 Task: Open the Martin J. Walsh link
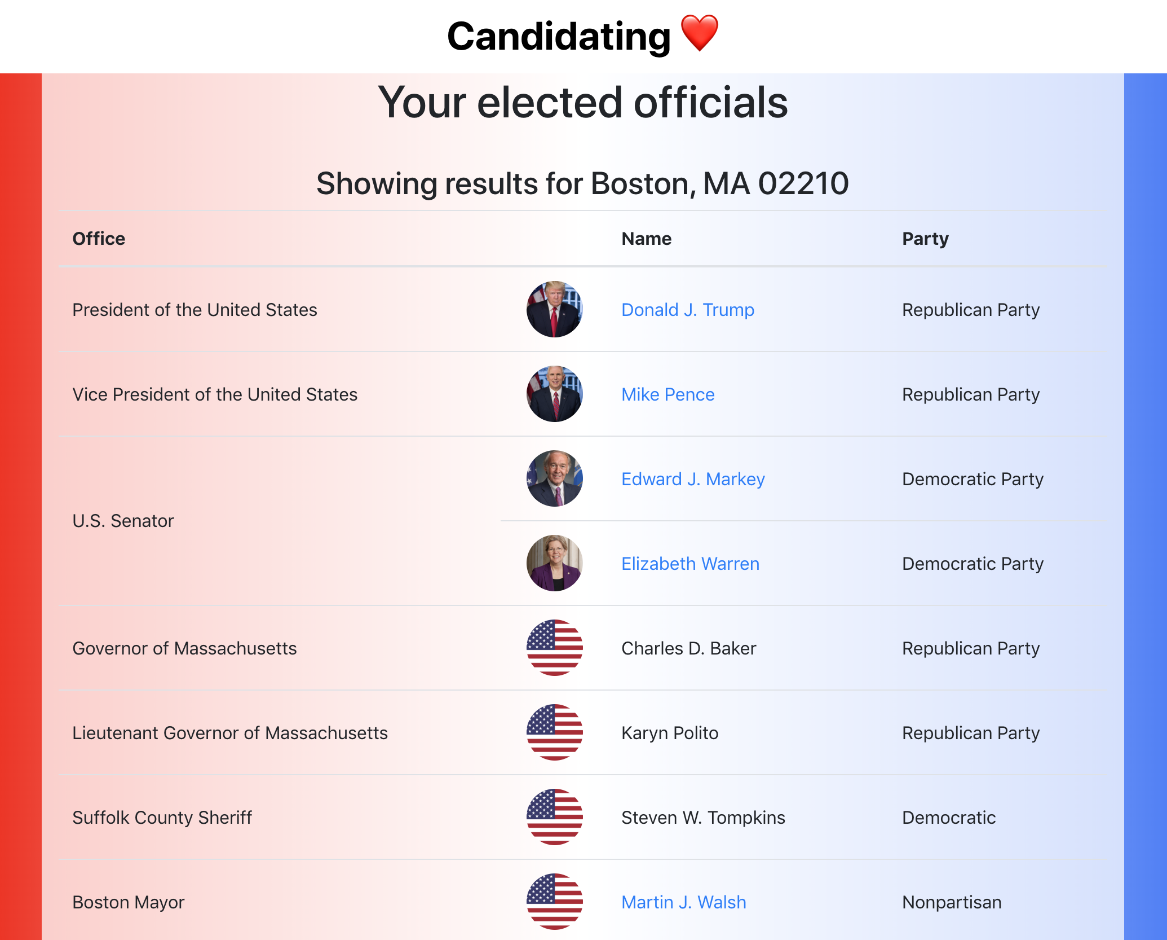[x=683, y=902]
